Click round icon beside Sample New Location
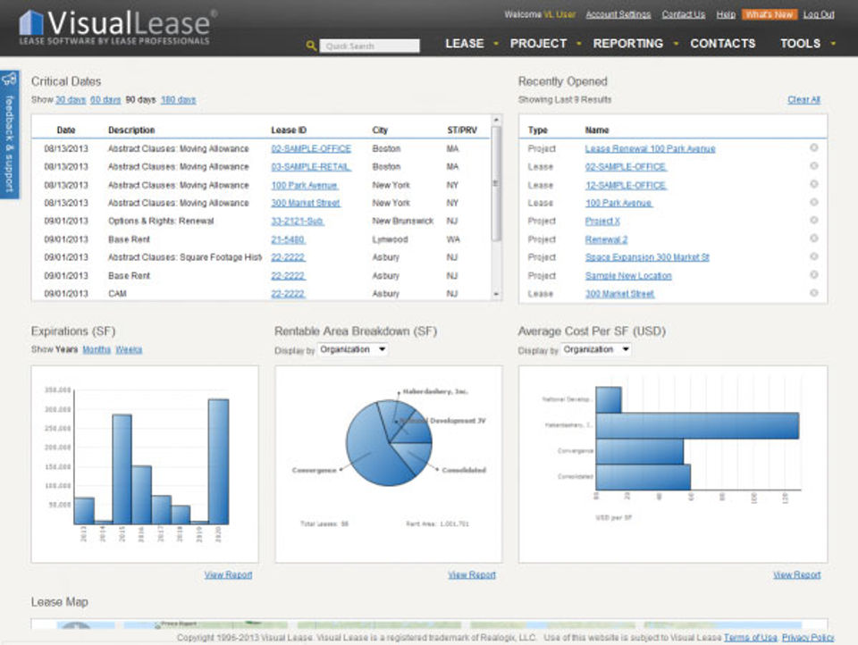This screenshot has height=645, width=858. [813, 274]
